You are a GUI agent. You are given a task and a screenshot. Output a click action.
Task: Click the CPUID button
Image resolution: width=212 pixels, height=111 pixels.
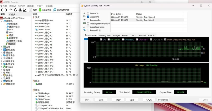tap(149, 100)
